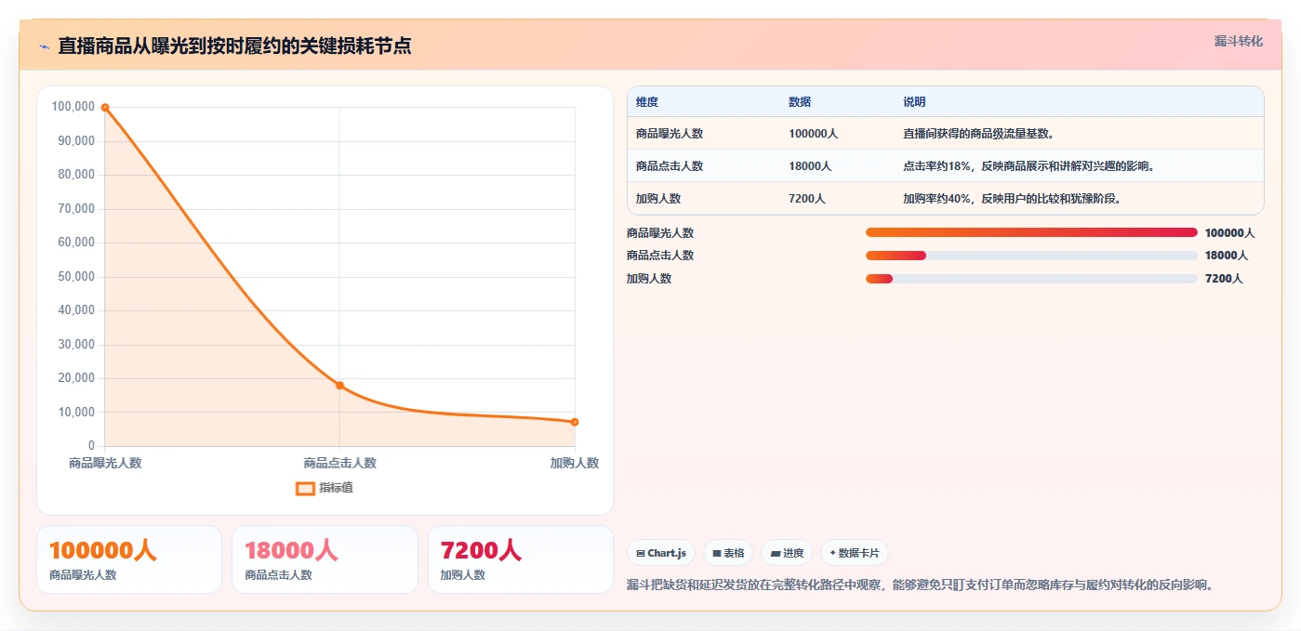Screen dimensions: 1301x631
Task: Open the 18000人 stat card
Action: point(325,559)
